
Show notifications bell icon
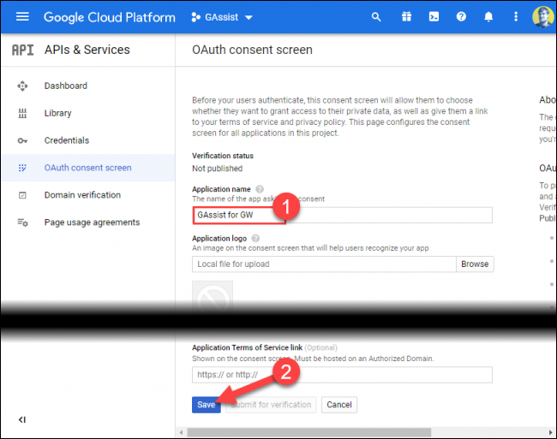pos(488,17)
